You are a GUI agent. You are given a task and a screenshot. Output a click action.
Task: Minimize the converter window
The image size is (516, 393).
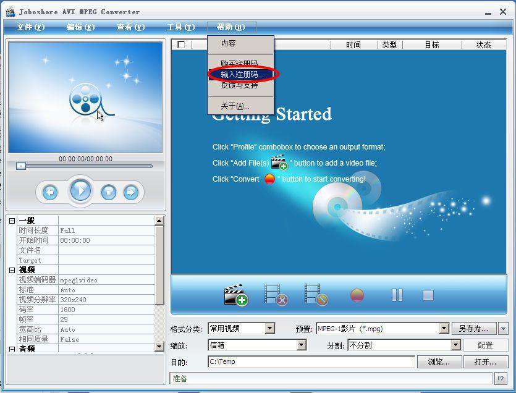pyautogui.click(x=488, y=12)
